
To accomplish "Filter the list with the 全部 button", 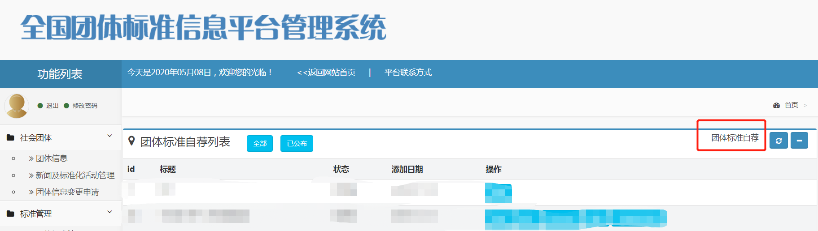I will [x=259, y=144].
